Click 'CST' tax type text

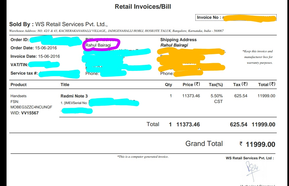[x=219, y=102]
